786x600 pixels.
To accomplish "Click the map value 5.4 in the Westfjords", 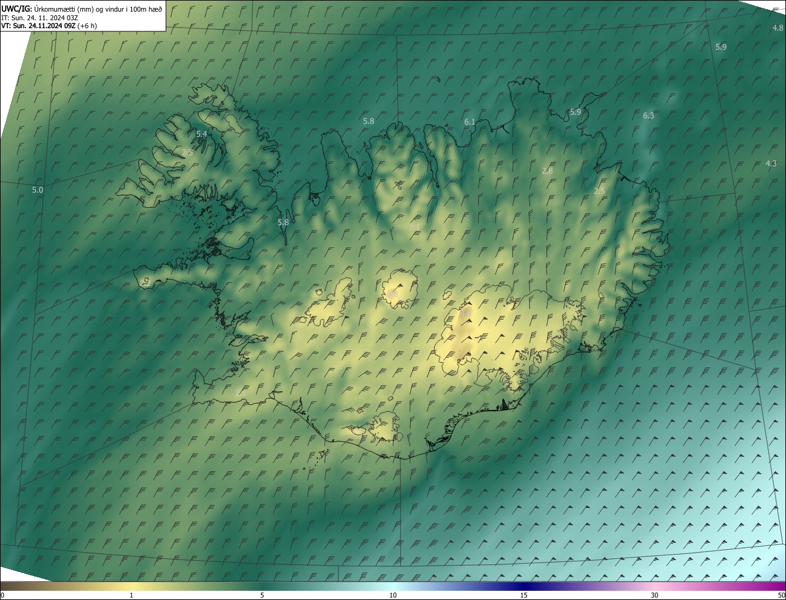I will 201,134.
